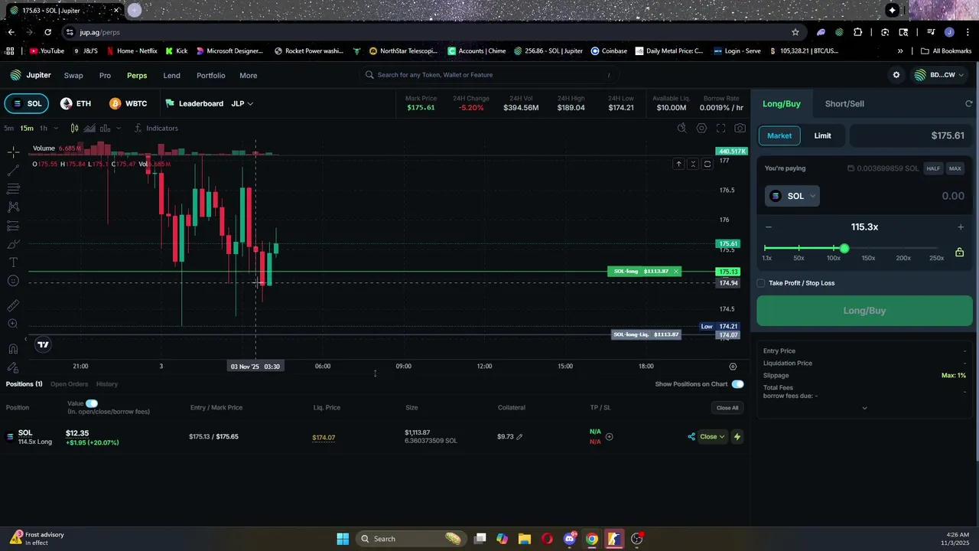Image resolution: width=979 pixels, height=551 pixels.
Task: Select the WBTC market
Action: click(x=128, y=103)
